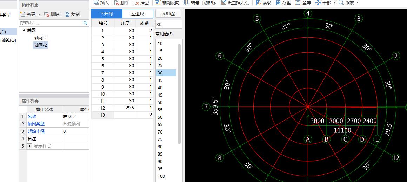The image size is (407, 182).
Task: Click axis bubble A in the drawing
Action: click(x=308, y=139)
